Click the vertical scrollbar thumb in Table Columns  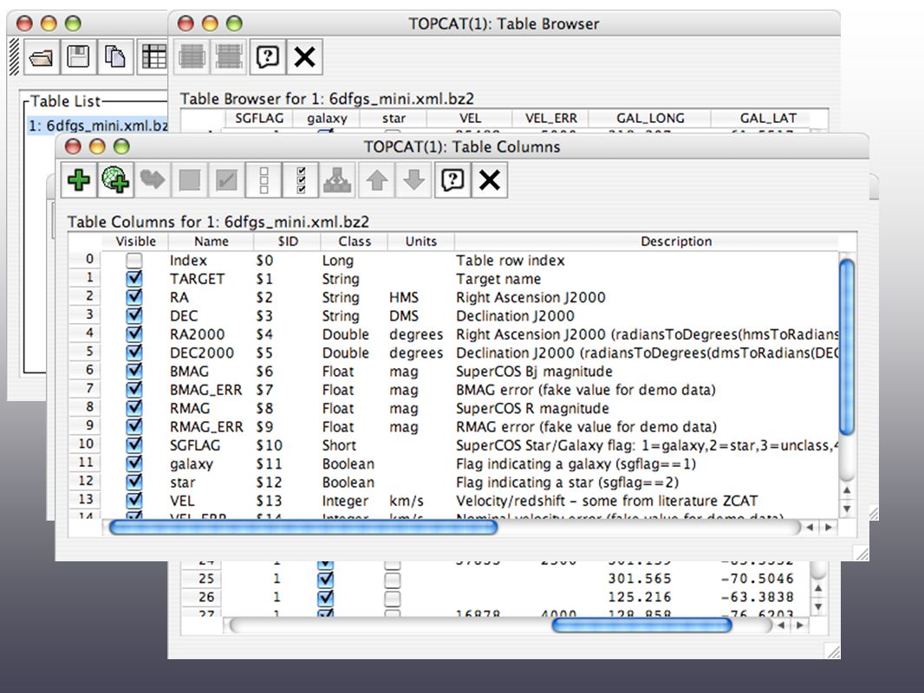coord(846,347)
